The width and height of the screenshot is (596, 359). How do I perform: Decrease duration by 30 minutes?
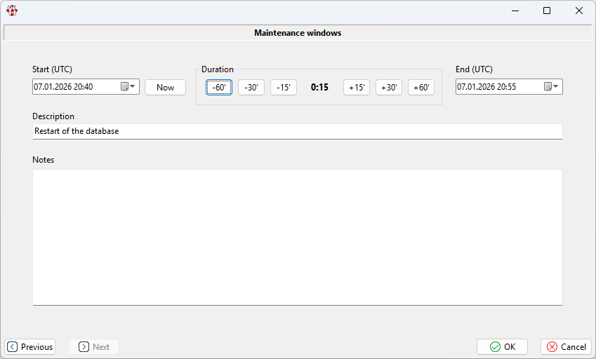point(251,88)
